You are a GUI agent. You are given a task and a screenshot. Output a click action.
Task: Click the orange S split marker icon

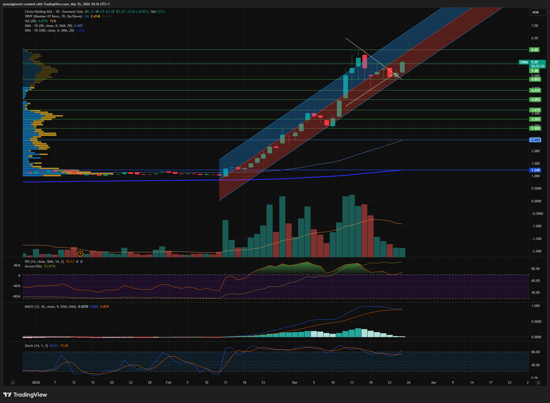tap(80, 253)
